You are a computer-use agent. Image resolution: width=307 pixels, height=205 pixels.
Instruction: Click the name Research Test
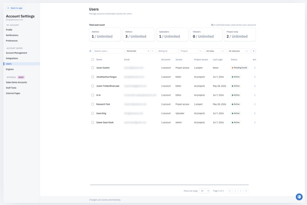(103, 104)
